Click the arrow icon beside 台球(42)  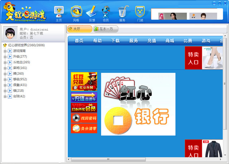click(10, 96)
